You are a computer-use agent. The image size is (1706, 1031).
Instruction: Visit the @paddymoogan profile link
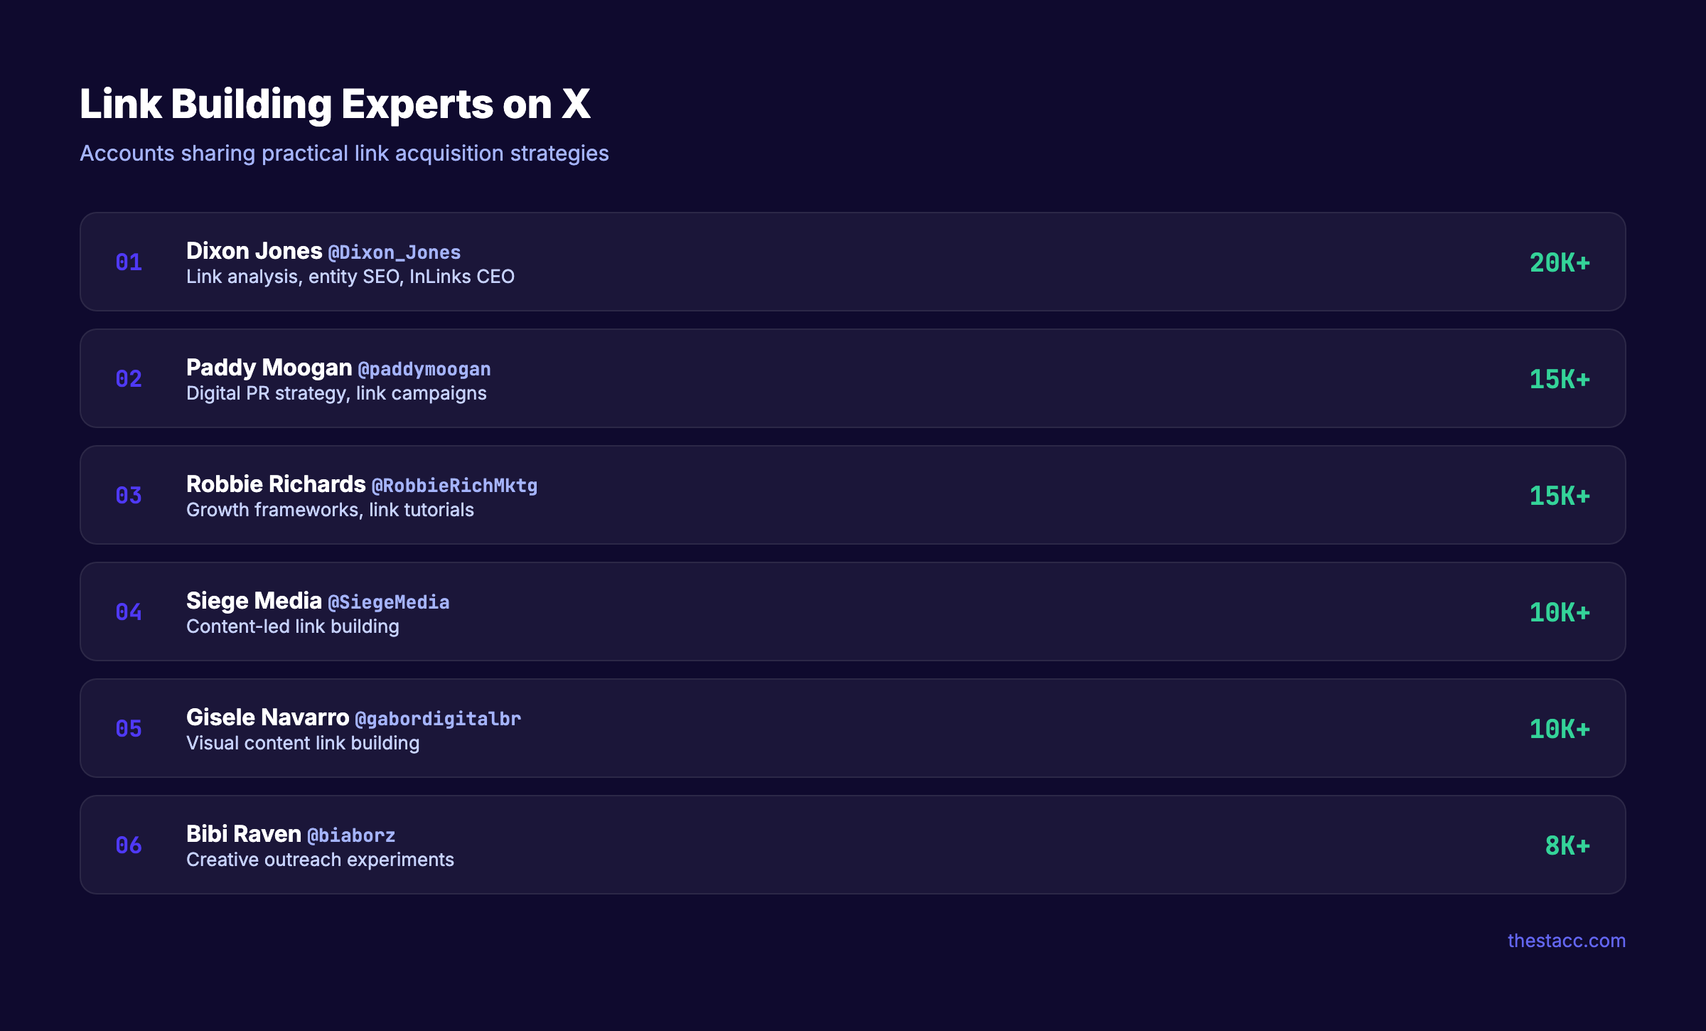click(423, 368)
